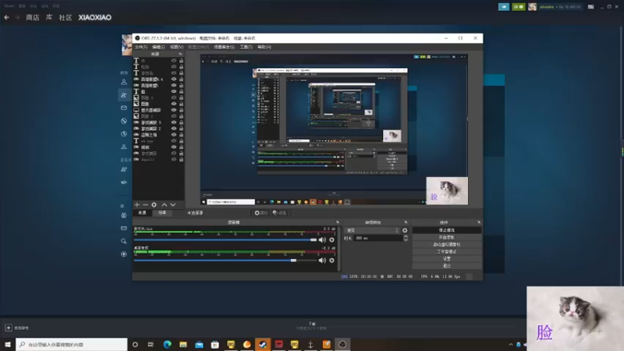Image resolution: width=624 pixels, height=351 pixels.
Task: Open OBS 设置 from controls dock
Action: [x=446, y=259]
